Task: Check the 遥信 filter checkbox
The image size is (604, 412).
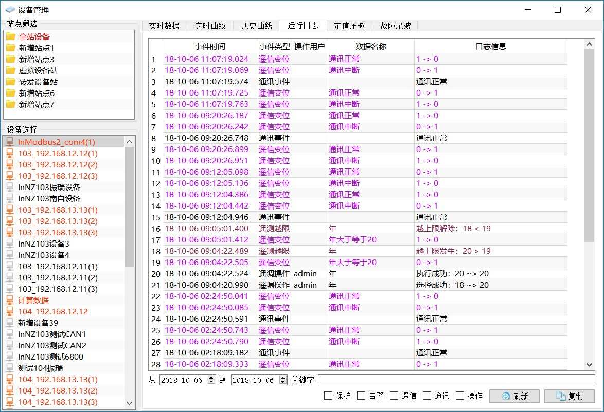Action: pos(394,396)
